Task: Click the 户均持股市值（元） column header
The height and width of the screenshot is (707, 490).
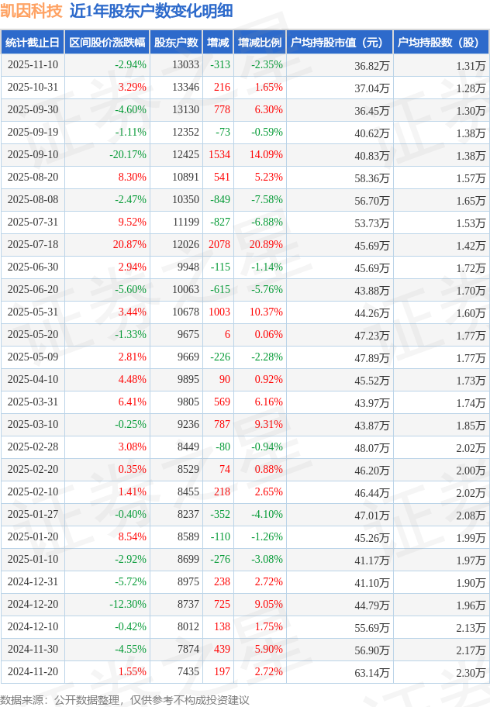Action: (x=339, y=43)
